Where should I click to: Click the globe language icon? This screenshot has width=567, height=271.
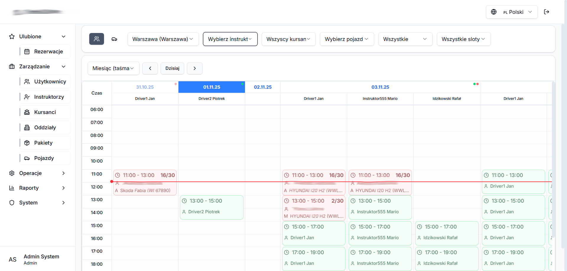coord(494,12)
